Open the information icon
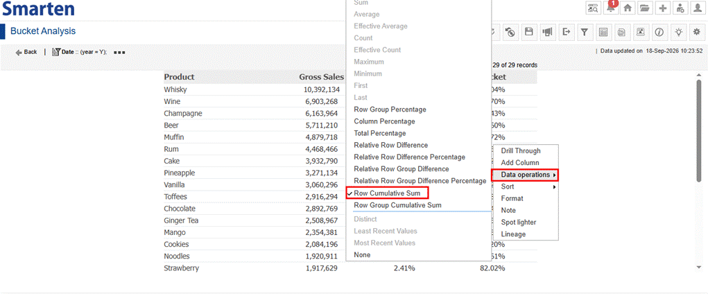This screenshot has width=708, height=296. [659, 32]
